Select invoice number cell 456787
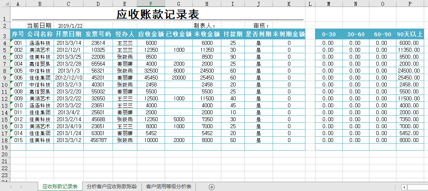 point(98,140)
